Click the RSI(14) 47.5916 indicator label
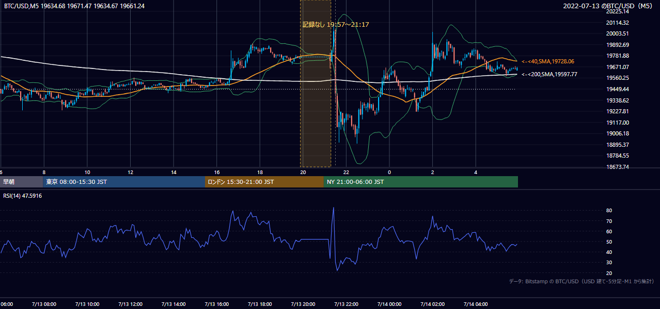This screenshot has width=660, height=309. tap(23, 196)
